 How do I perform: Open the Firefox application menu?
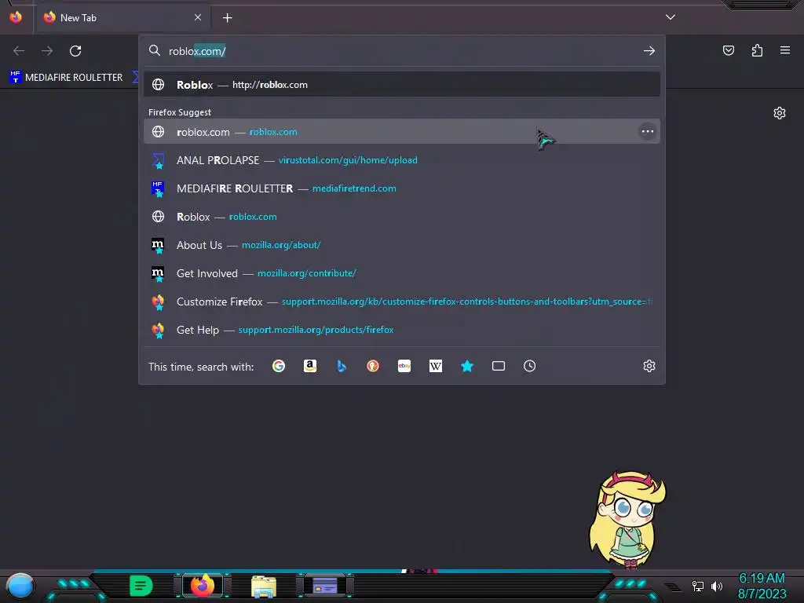(784, 50)
